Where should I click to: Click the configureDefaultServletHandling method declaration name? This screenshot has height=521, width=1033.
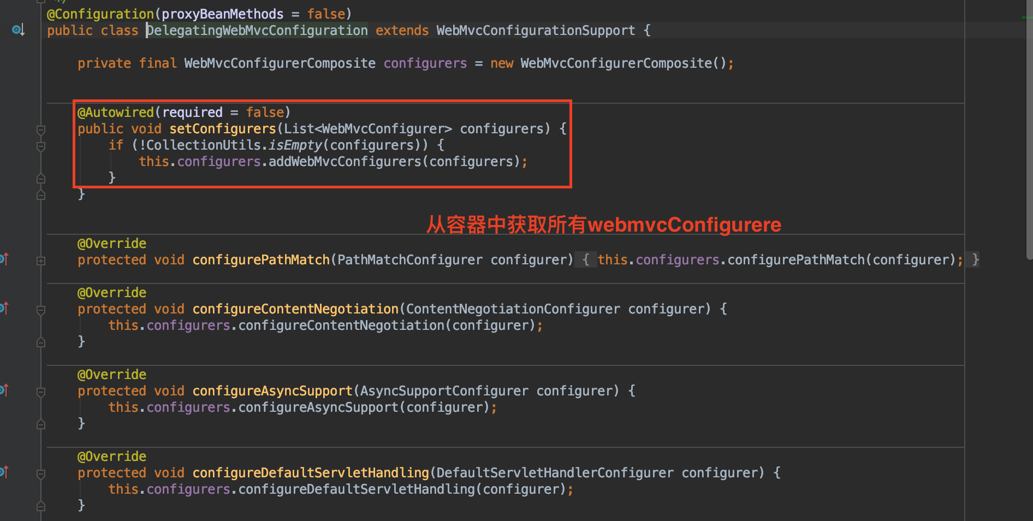click(x=311, y=472)
